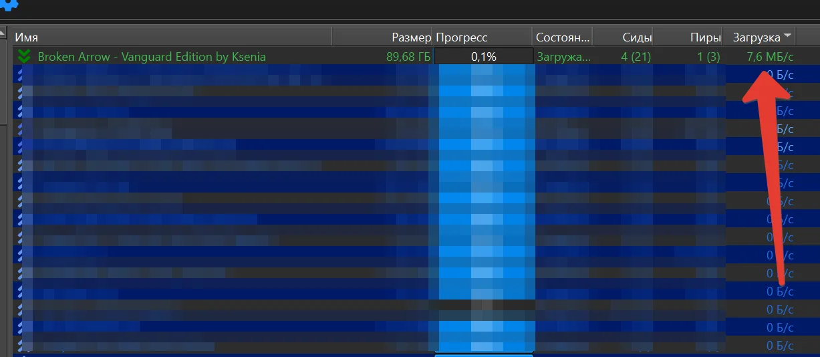Click the scroll up arrow left of Имя

[3, 33]
